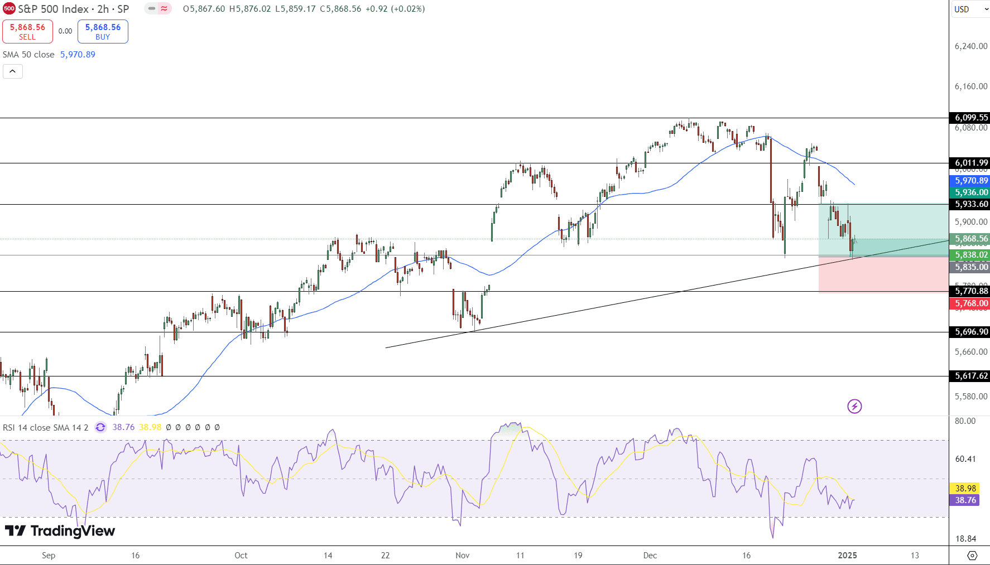Click the O5,867.60 open value in header
This screenshot has width=990, height=565.
pyautogui.click(x=204, y=9)
